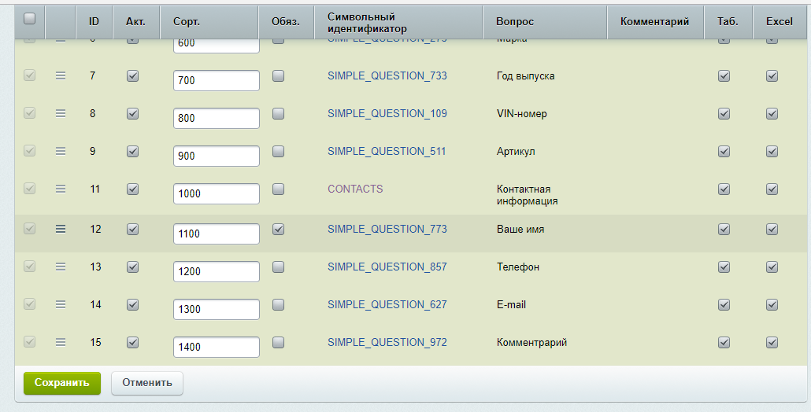Viewport: 811px width, 412px height.
Task: Click the drag handle icon for row 9
Action: pyautogui.click(x=61, y=151)
